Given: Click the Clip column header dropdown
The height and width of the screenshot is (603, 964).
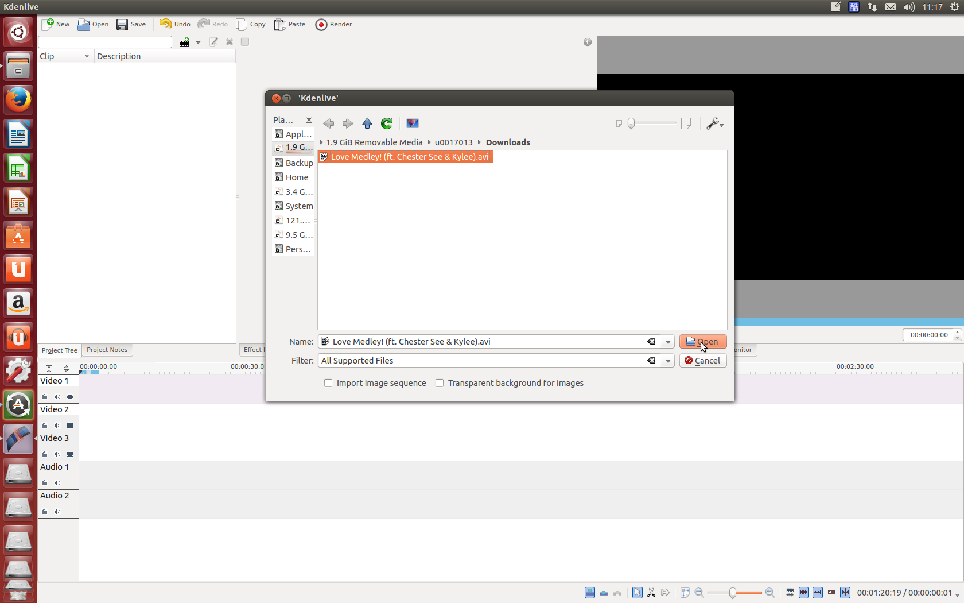Looking at the screenshot, I should [x=87, y=56].
